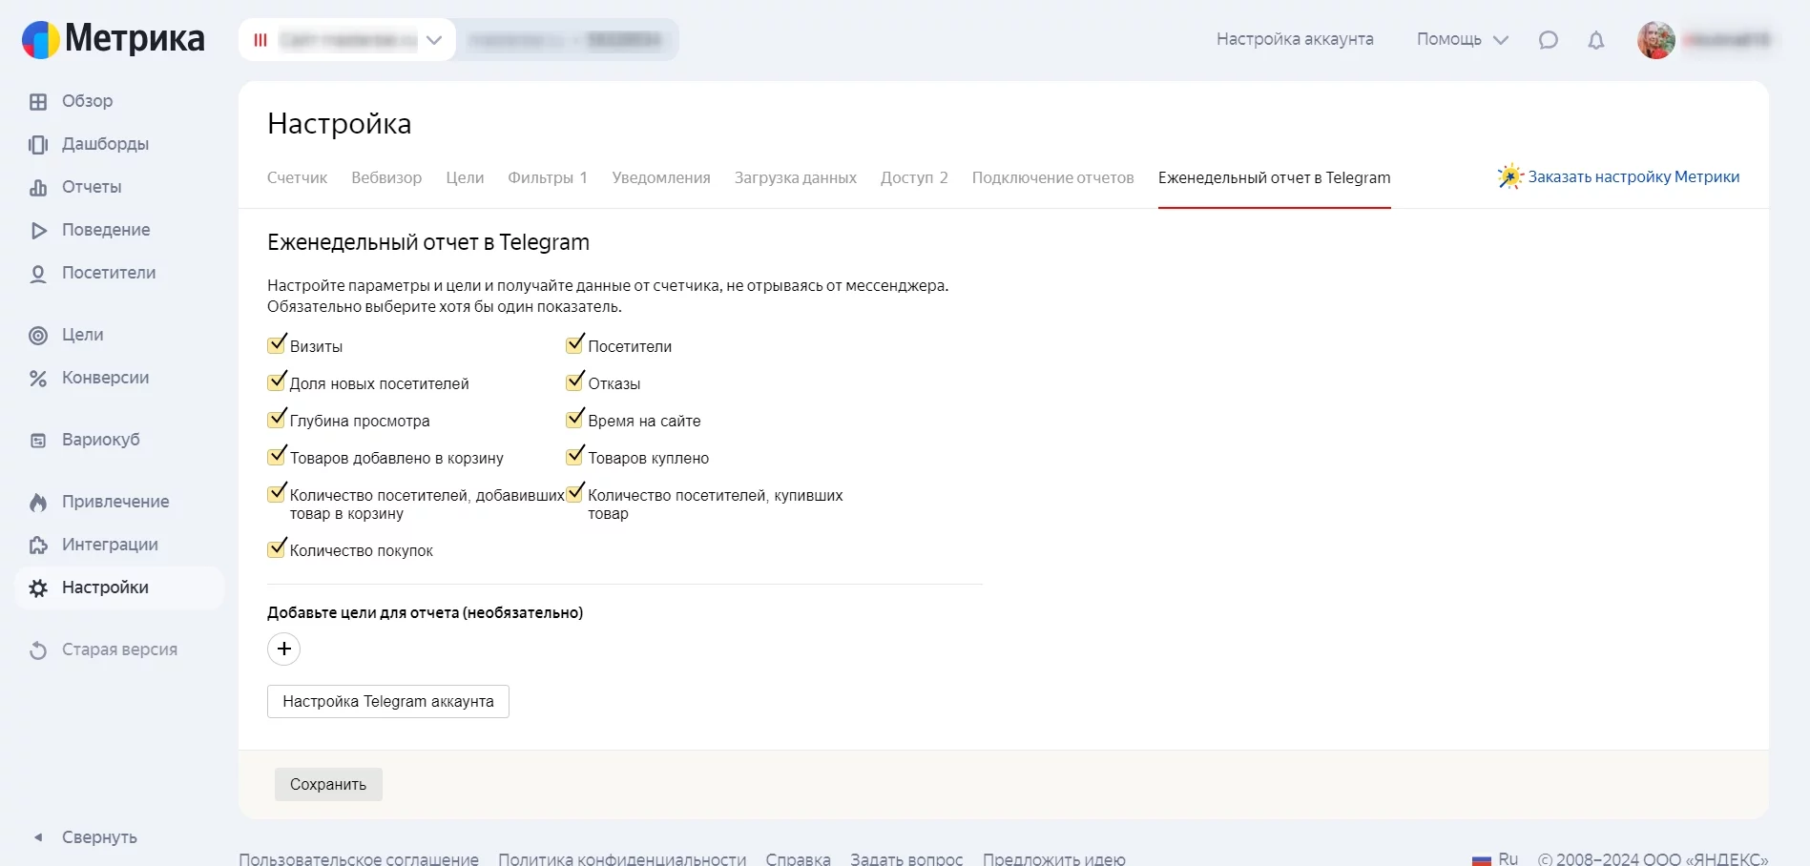This screenshot has height=866, width=1810.
Task: Click Настройка Telegram аккаунта button
Action: [x=387, y=702]
